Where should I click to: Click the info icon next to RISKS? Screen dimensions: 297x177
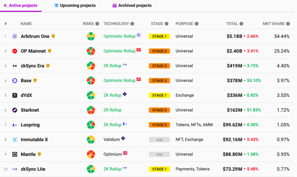pos(97,24)
